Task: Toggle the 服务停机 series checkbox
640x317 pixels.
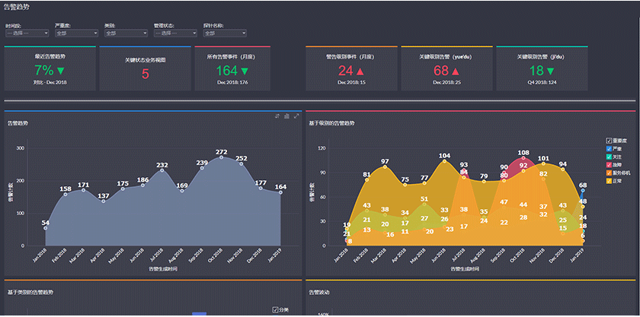Action: (609, 173)
